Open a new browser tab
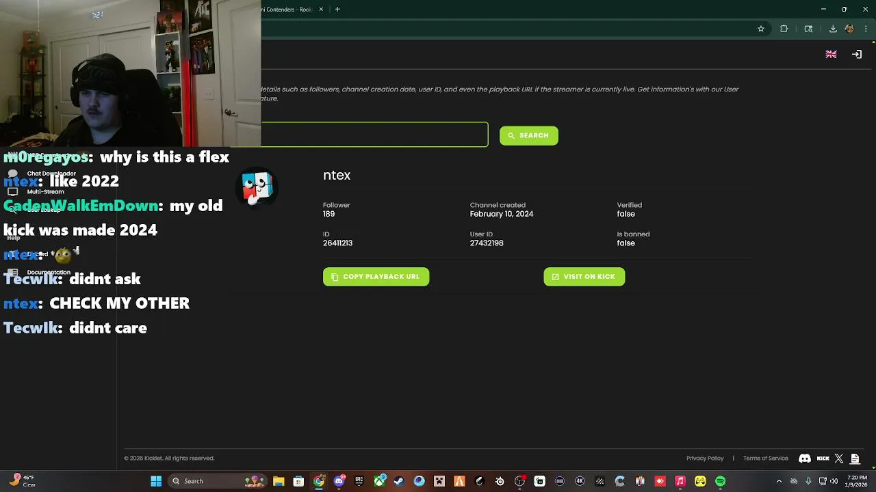This screenshot has height=492, width=876. tap(337, 10)
